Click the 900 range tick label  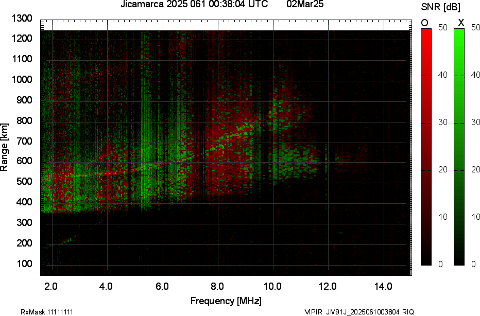[24, 100]
